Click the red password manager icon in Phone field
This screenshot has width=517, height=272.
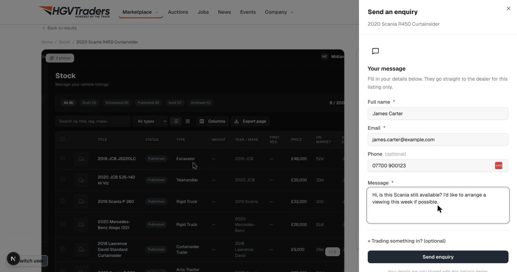coord(498,166)
